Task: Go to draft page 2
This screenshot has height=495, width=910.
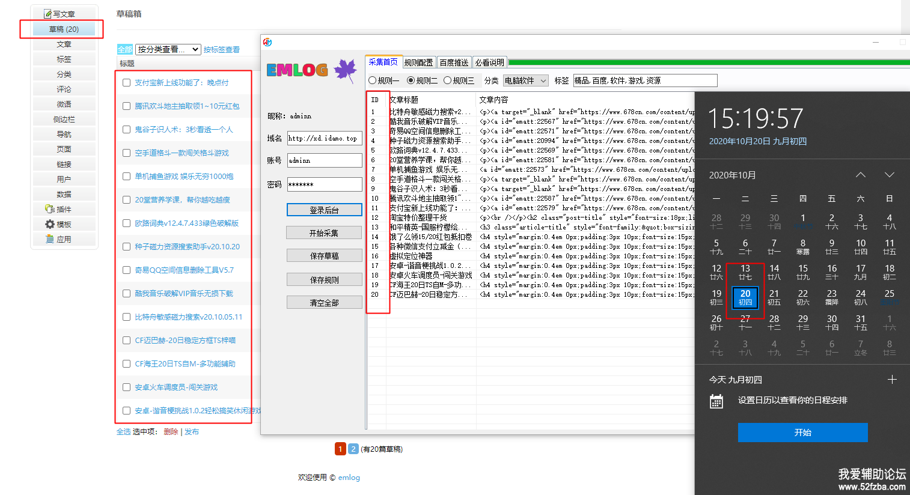Action: tap(353, 449)
